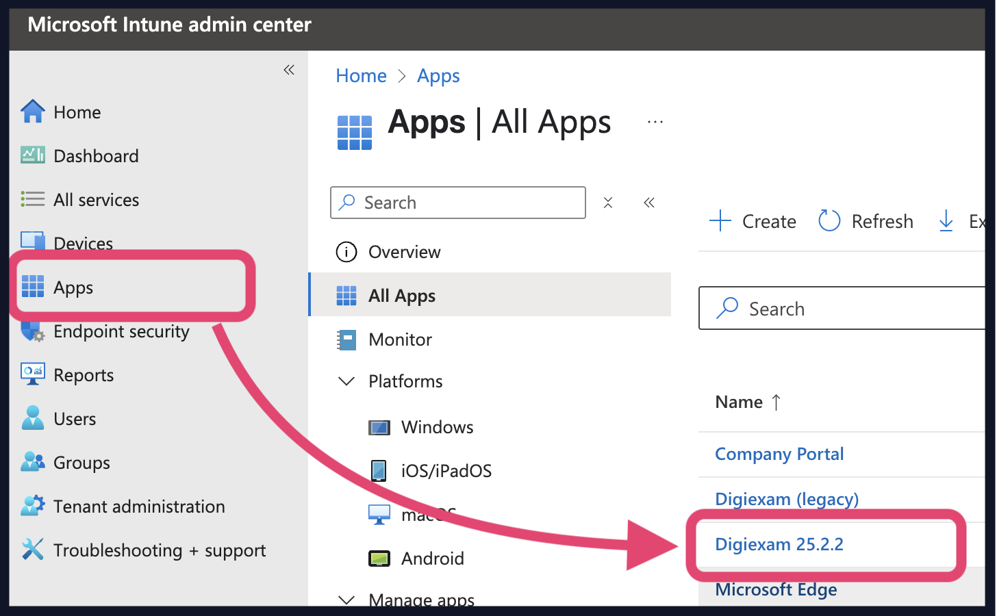997x616 pixels.
Task: Click the Apps breadcrumb link
Action: [438, 75]
